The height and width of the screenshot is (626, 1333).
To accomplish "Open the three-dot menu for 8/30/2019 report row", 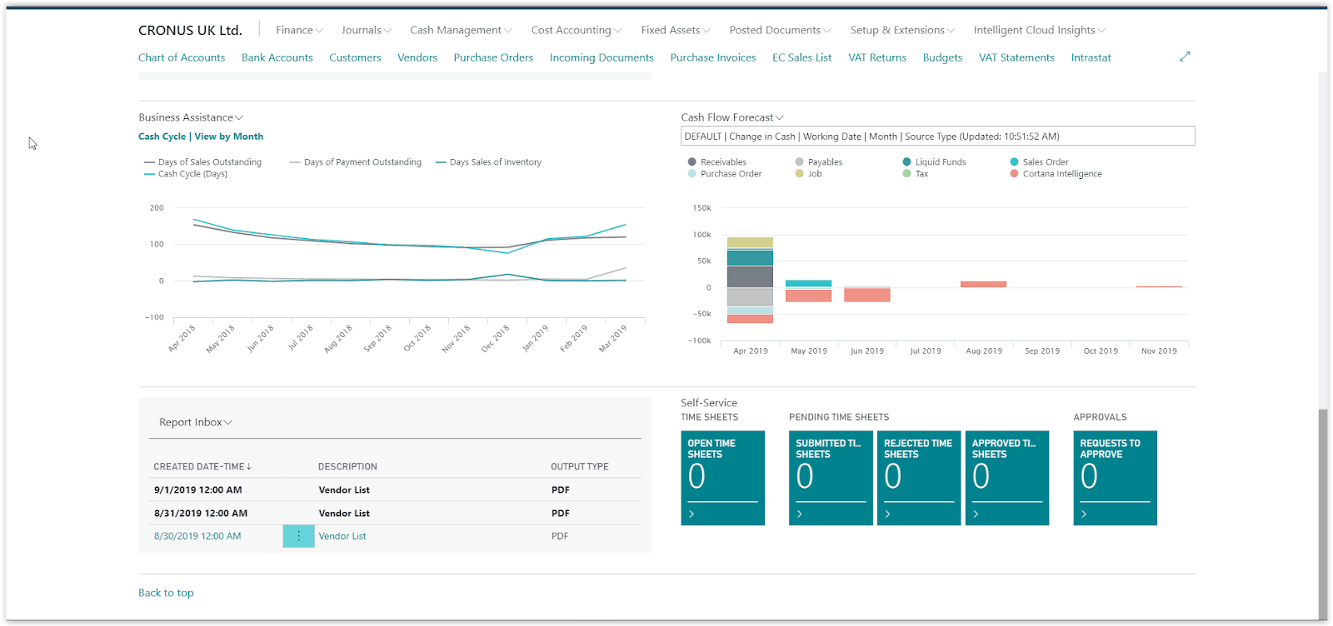I will click(298, 536).
